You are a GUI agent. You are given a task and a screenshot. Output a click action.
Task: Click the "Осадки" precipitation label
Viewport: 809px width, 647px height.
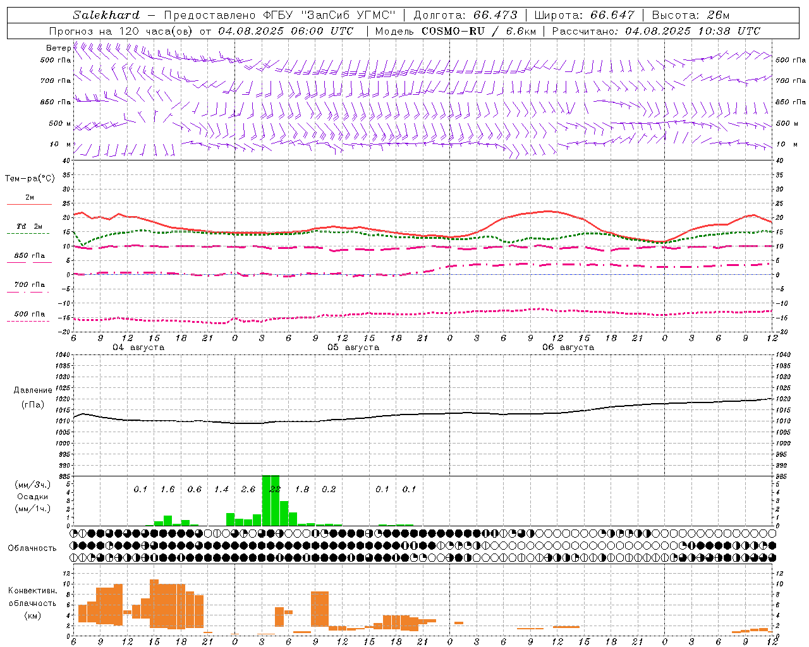tap(32, 497)
